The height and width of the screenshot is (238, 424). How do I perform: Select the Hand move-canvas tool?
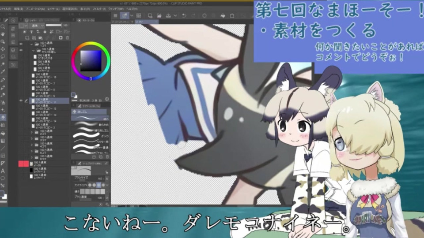pyautogui.click(x=3, y=34)
